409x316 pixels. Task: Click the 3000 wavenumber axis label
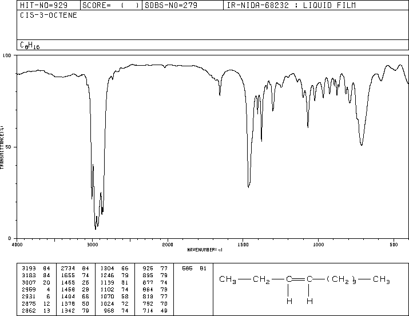[92, 245]
